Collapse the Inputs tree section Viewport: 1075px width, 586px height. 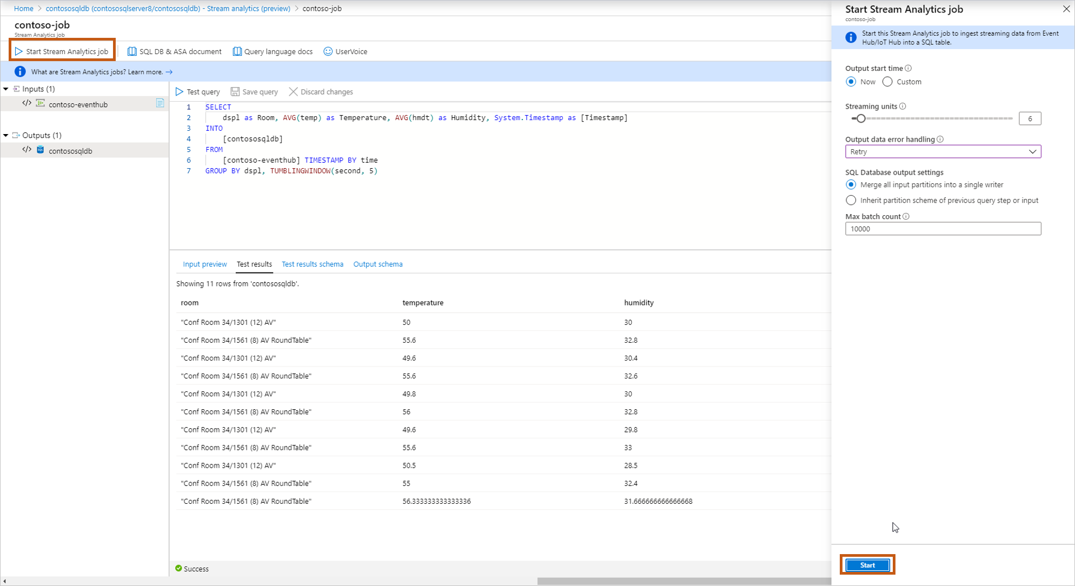pyautogui.click(x=6, y=89)
